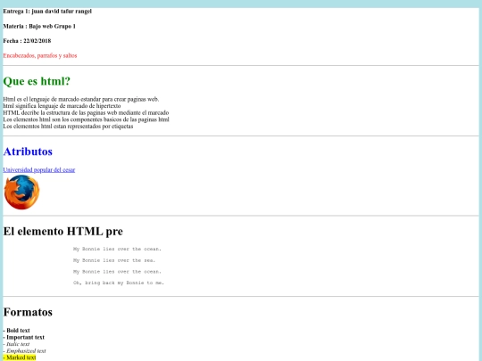
Task: Click the yellow highlighted 'Marked text'
Action: 20,357
